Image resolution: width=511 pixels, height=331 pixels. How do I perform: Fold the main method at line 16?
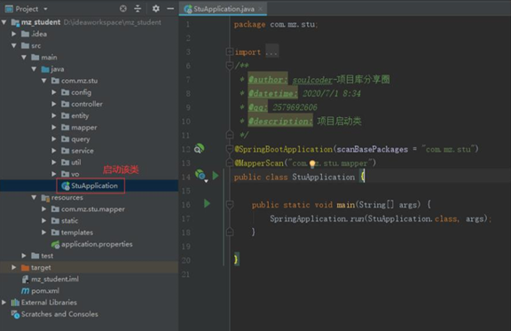(x=230, y=204)
